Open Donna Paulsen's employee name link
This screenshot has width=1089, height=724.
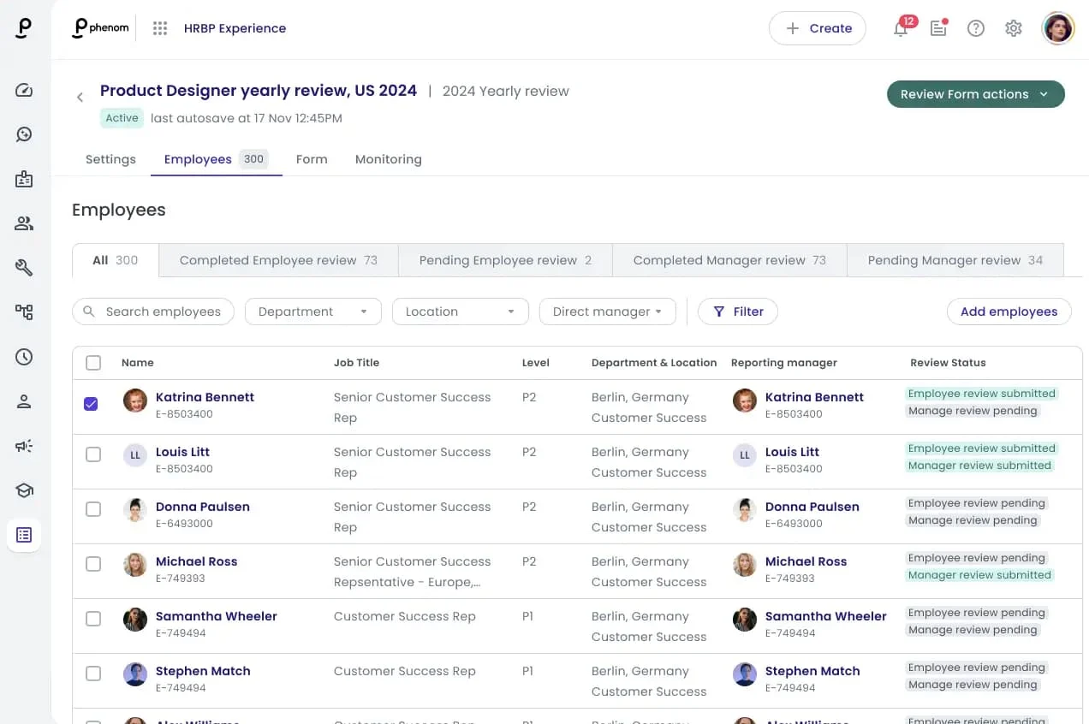coord(203,507)
